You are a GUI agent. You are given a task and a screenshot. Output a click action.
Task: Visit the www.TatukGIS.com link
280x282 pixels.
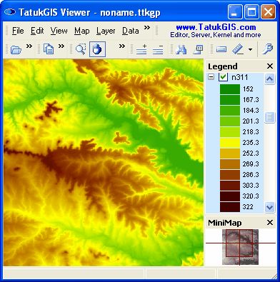pos(216,27)
